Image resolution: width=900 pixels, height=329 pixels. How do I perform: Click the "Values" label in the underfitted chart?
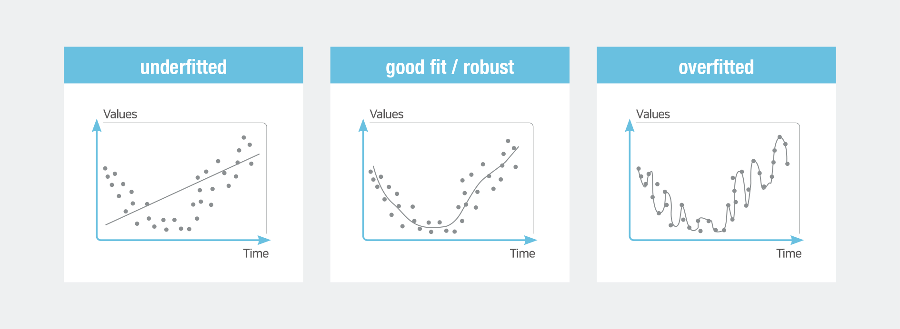pos(120,114)
